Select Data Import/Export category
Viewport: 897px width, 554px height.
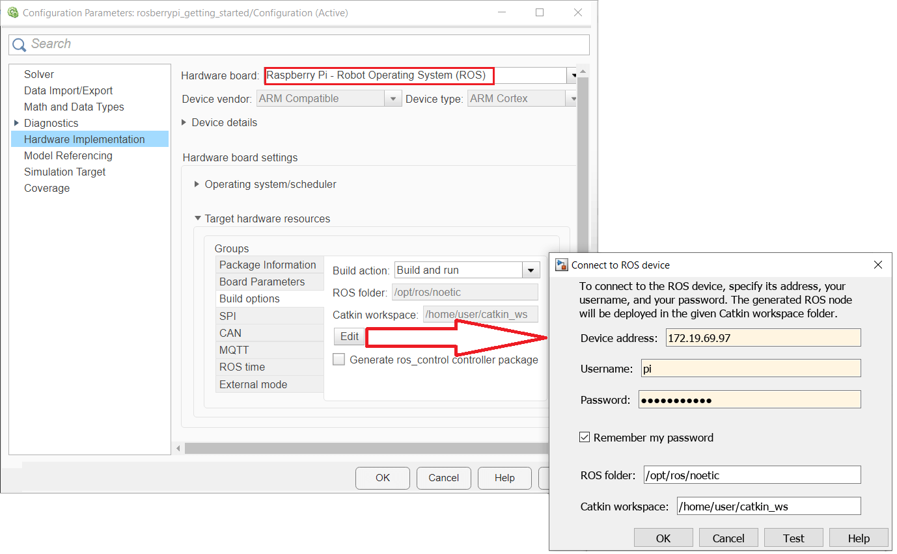pos(68,90)
